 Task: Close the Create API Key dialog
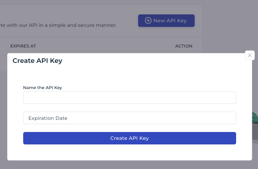pos(250,55)
